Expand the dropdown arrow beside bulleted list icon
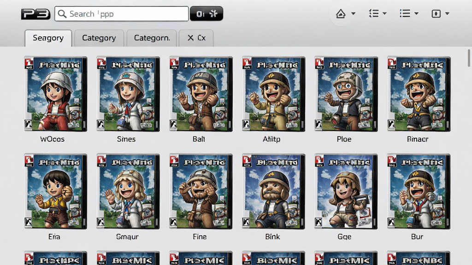This screenshot has height=265, width=472. click(x=416, y=13)
